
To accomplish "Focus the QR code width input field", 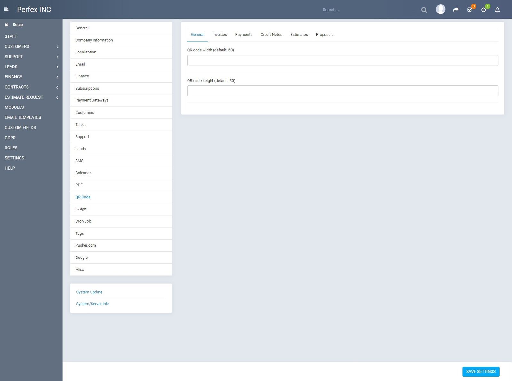I will coord(342,60).
